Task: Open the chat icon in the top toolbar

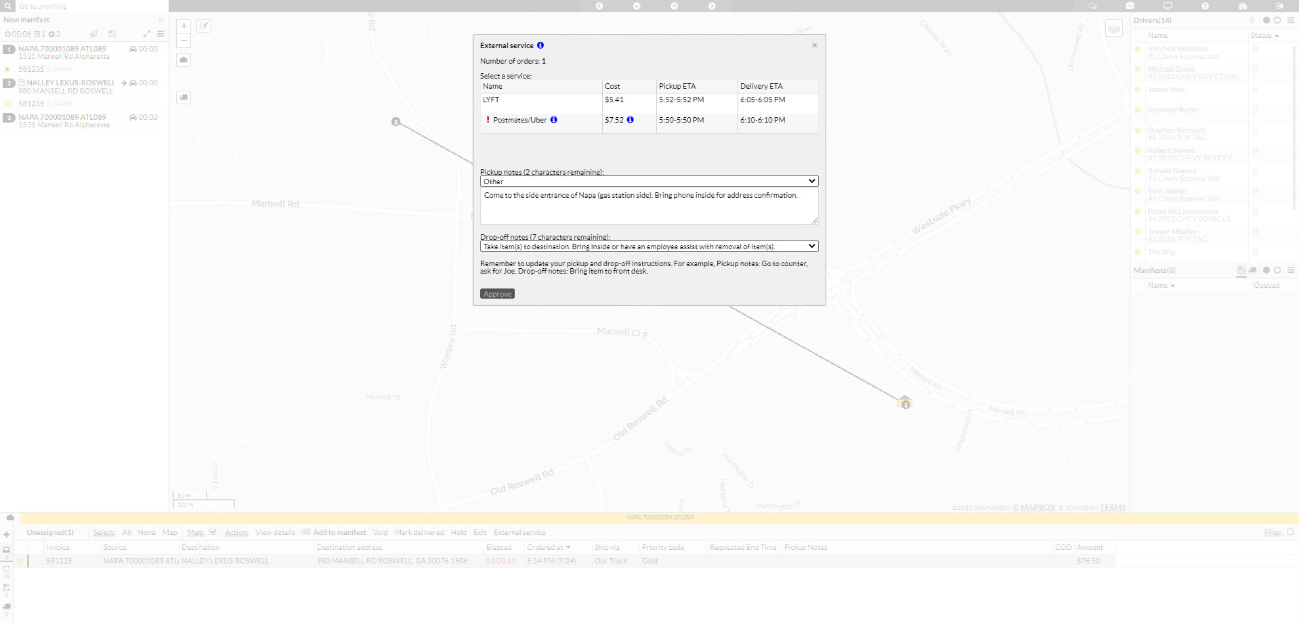Action: [x=1092, y=5]
